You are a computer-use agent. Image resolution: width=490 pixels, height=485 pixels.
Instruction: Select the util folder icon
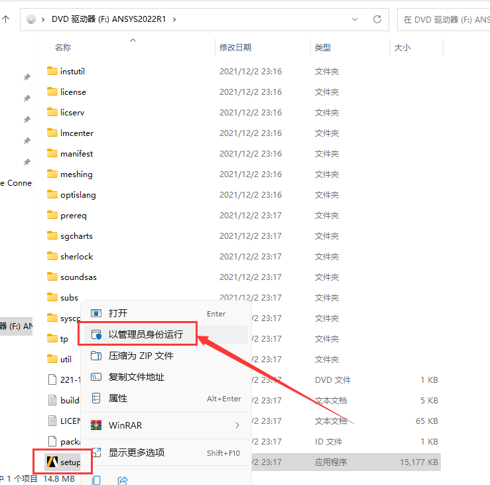pos(52,359)
